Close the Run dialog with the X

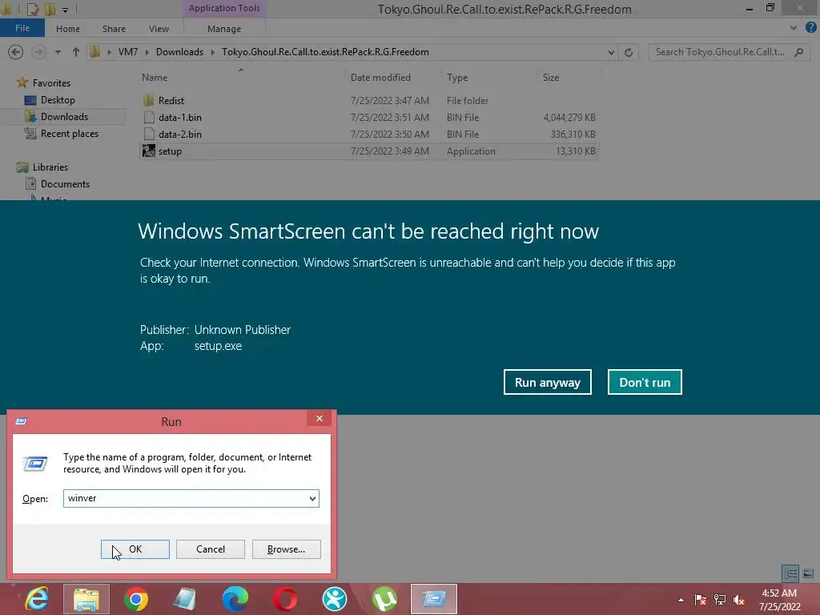[319, 418]
